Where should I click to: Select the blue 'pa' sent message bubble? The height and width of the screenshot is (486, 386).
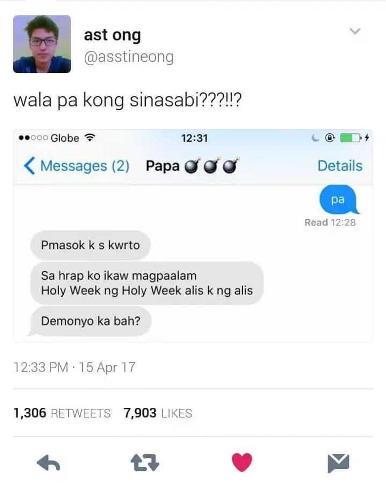coord(338,200)
